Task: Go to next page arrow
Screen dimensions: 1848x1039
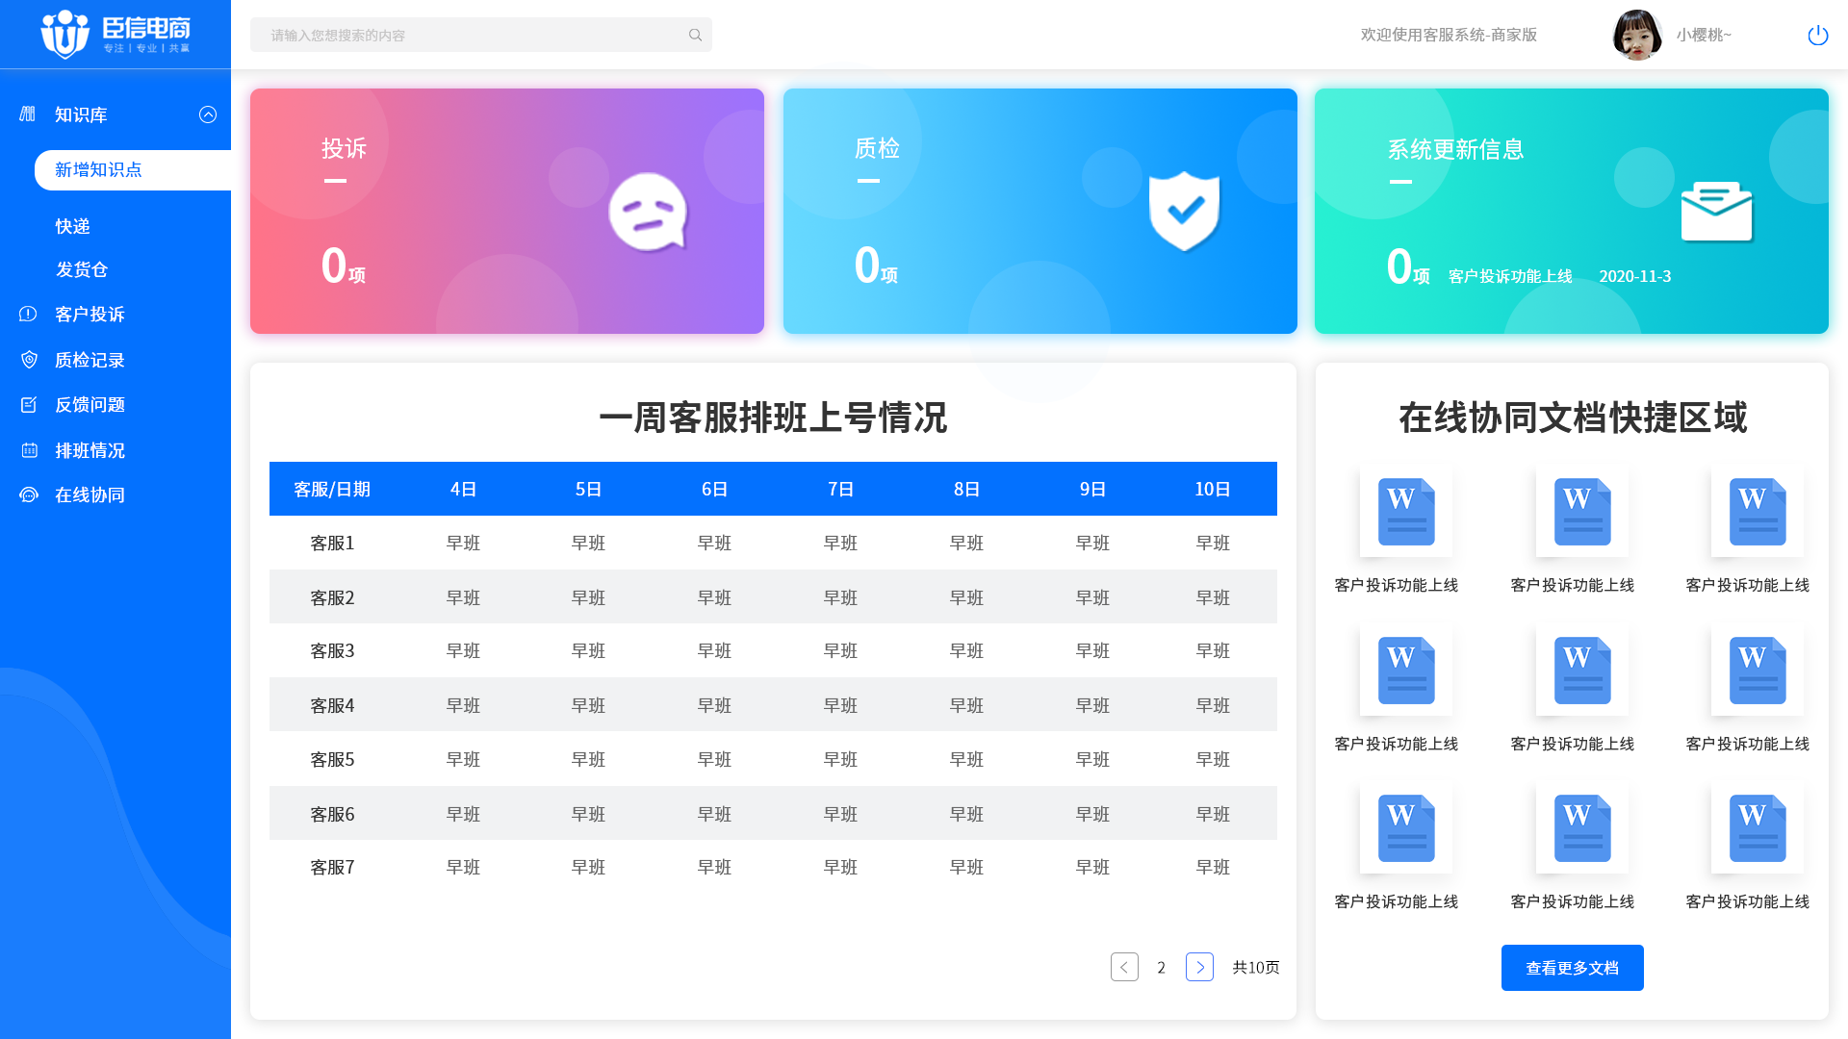Action: [1199, 967]
